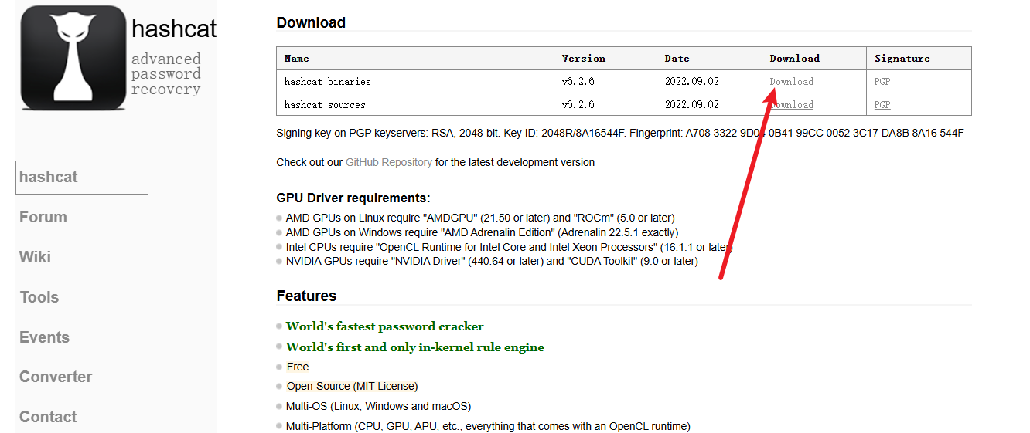Viewport: 1030px width, 433px height.
Task: Download the hashcat sources
Action: click(791, 105)
